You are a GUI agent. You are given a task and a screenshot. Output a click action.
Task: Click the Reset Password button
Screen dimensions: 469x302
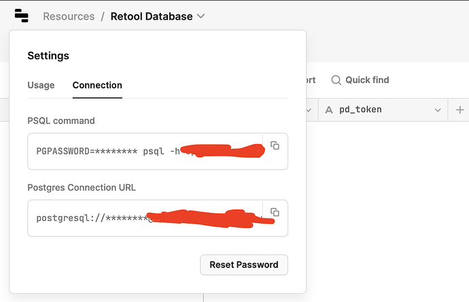click(244, 265)
